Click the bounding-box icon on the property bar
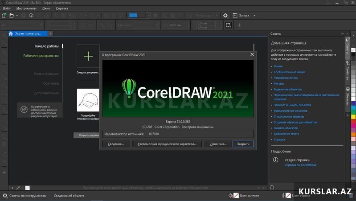The width and height of the screenshot is (356, 201). pyautogui.click(x=229, y=25)
